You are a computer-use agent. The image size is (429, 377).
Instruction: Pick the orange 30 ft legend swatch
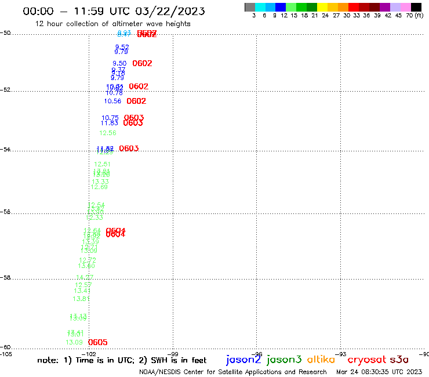tap(343, 7)
